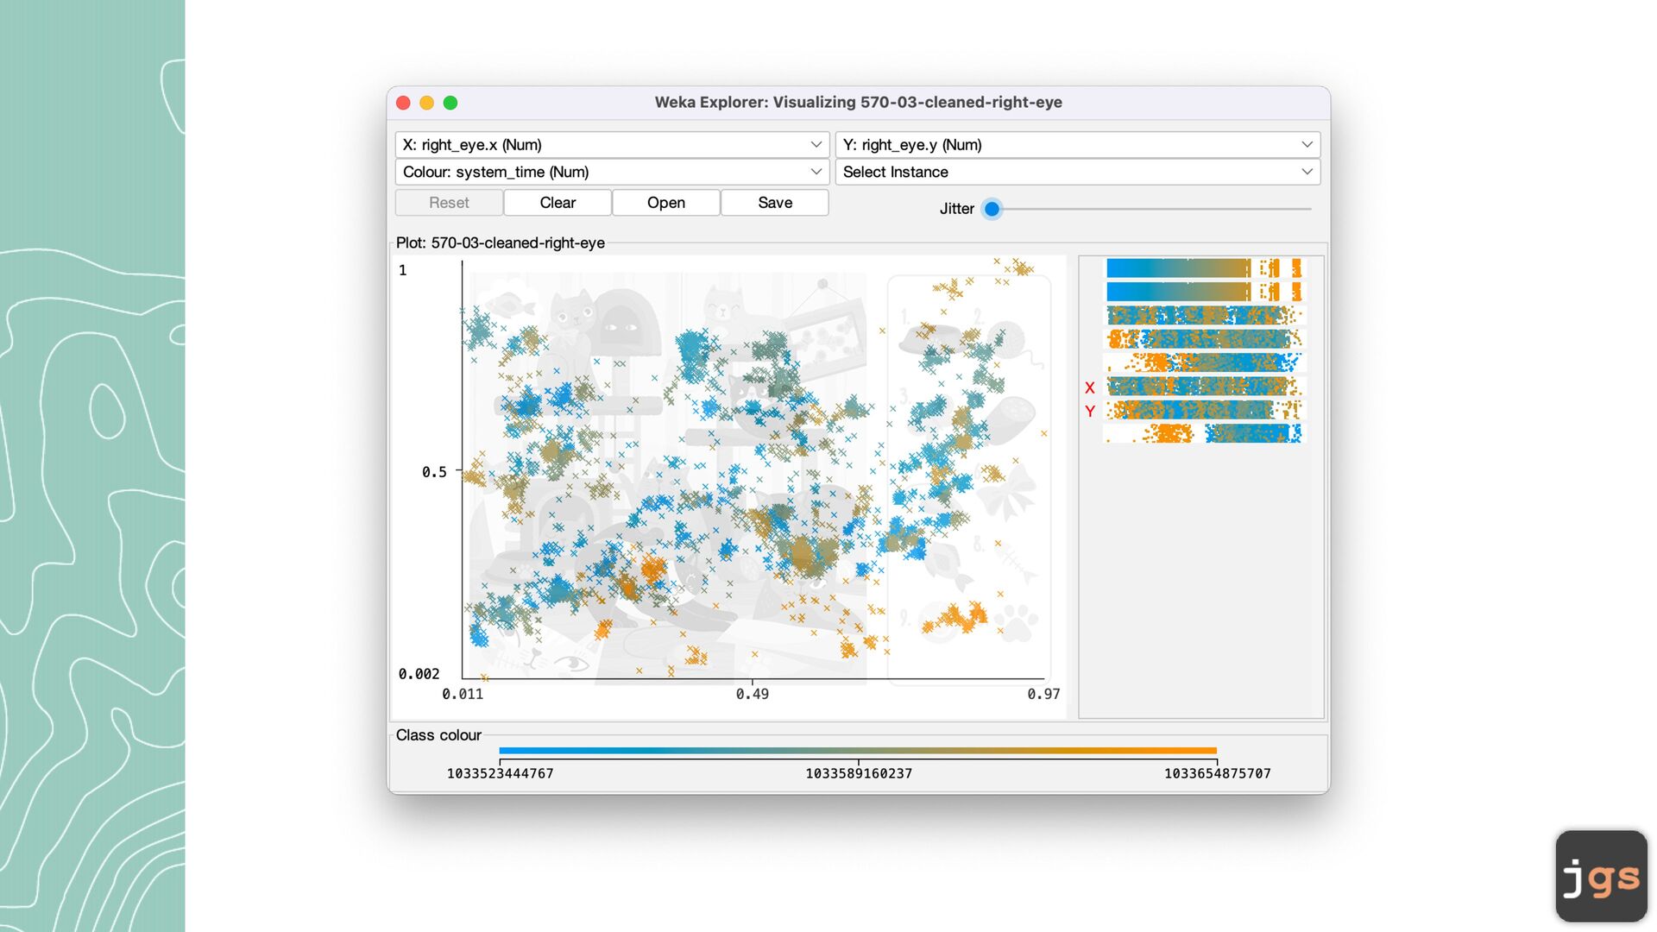
Task: Select the fourth attribute strip from top
Action: click(1204, 339)
